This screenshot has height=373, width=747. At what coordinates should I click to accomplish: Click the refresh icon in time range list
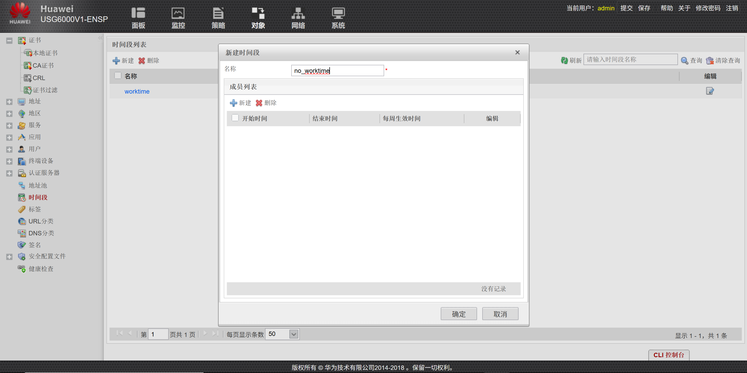[564, 60]
